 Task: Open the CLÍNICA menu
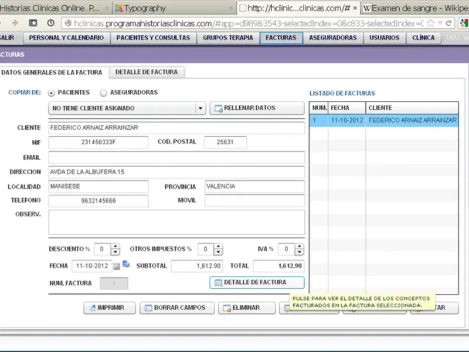coord(423,38)
